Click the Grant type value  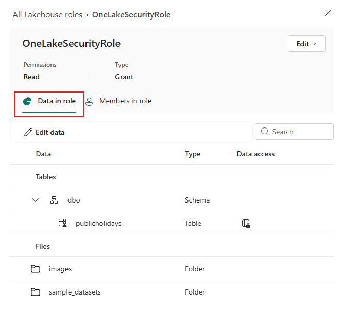tap(124, 77)
